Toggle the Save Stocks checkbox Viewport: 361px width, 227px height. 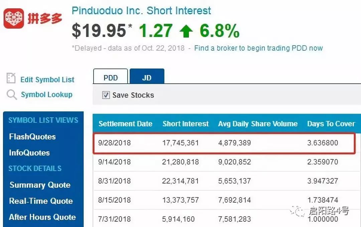click(x=106, y=95)
